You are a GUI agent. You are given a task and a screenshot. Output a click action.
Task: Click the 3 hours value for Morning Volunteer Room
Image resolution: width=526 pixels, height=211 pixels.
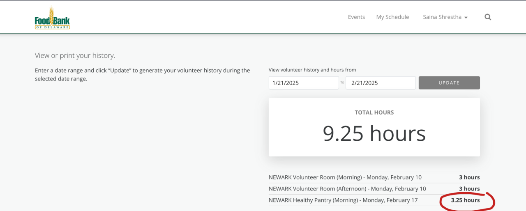click(469, 177)
